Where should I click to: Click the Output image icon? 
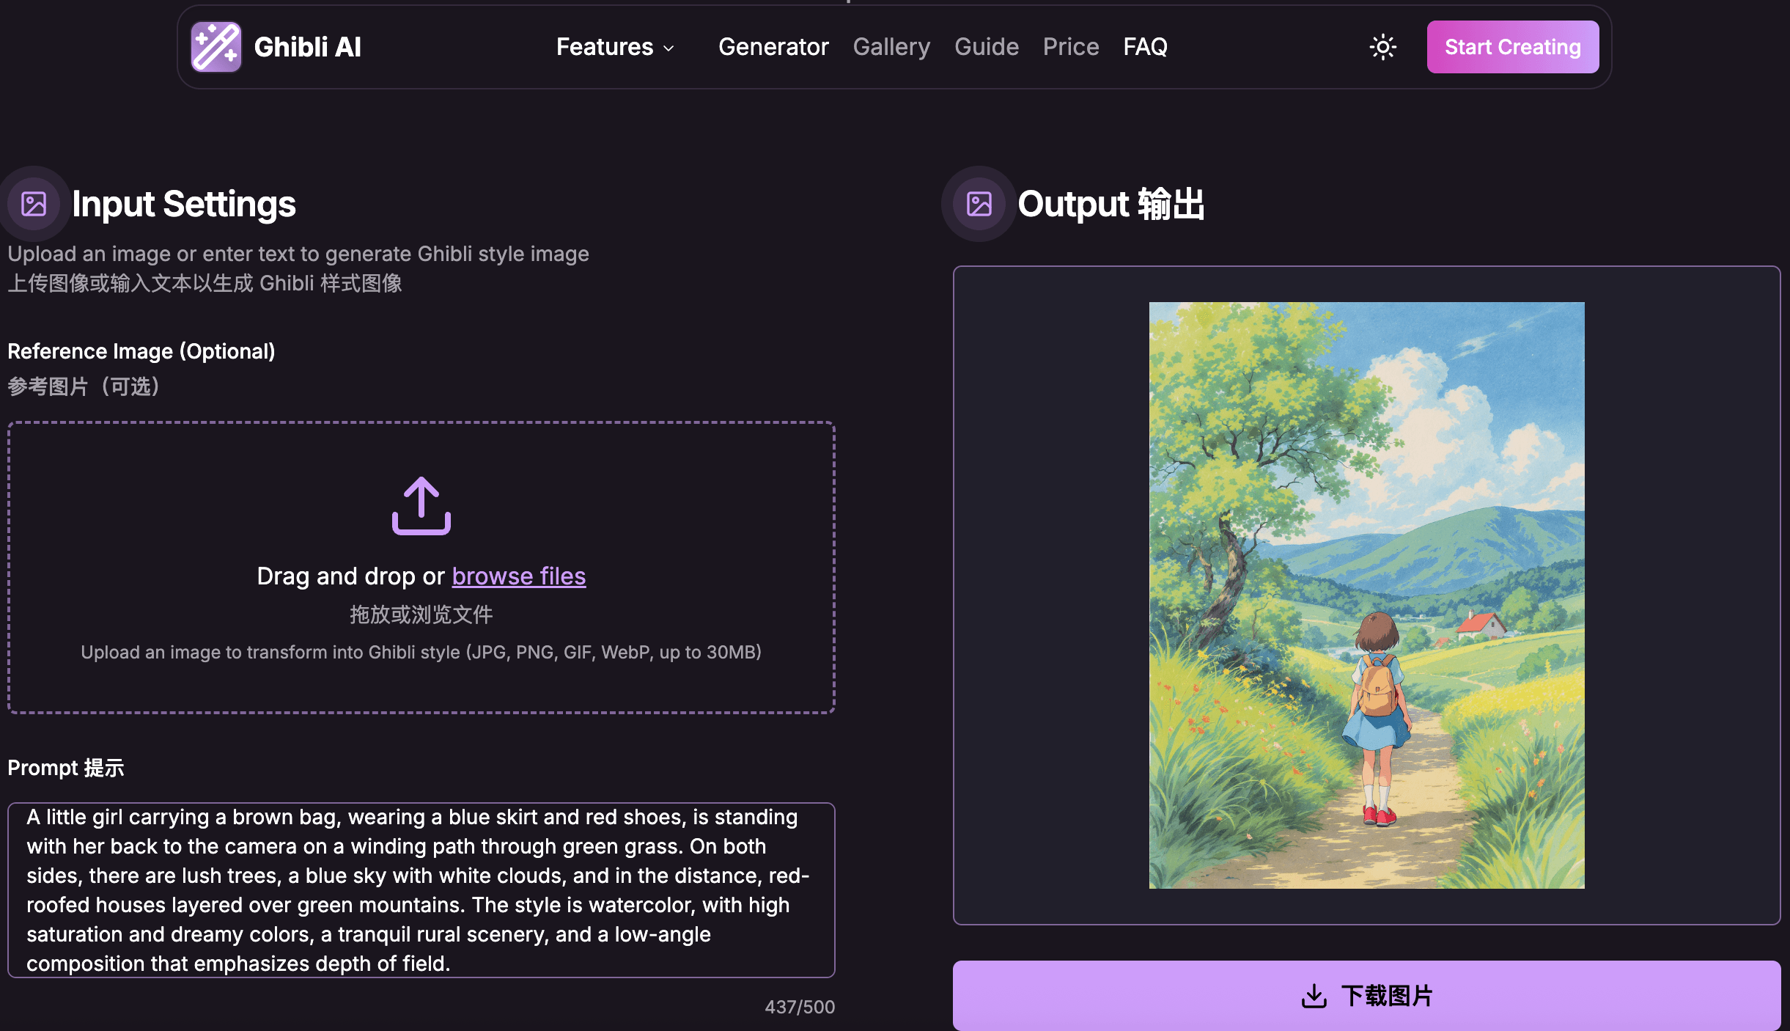click(979, 204)
